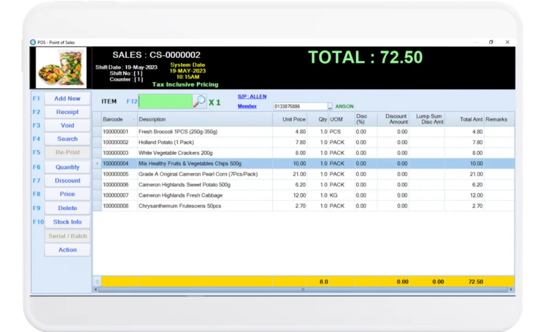Click the S/P : ALLEN salesperson link
The width and height of the screenshot is (548, 332).
click(x=252, y=96)
